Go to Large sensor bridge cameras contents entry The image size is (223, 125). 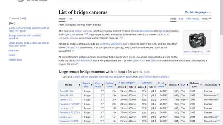pyautogui.click(x=29, y=29)
